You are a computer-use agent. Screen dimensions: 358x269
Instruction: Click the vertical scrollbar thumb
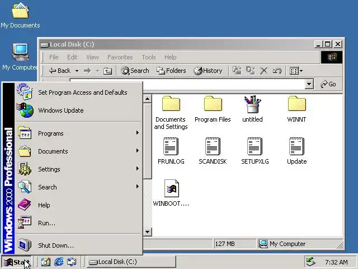147,141
